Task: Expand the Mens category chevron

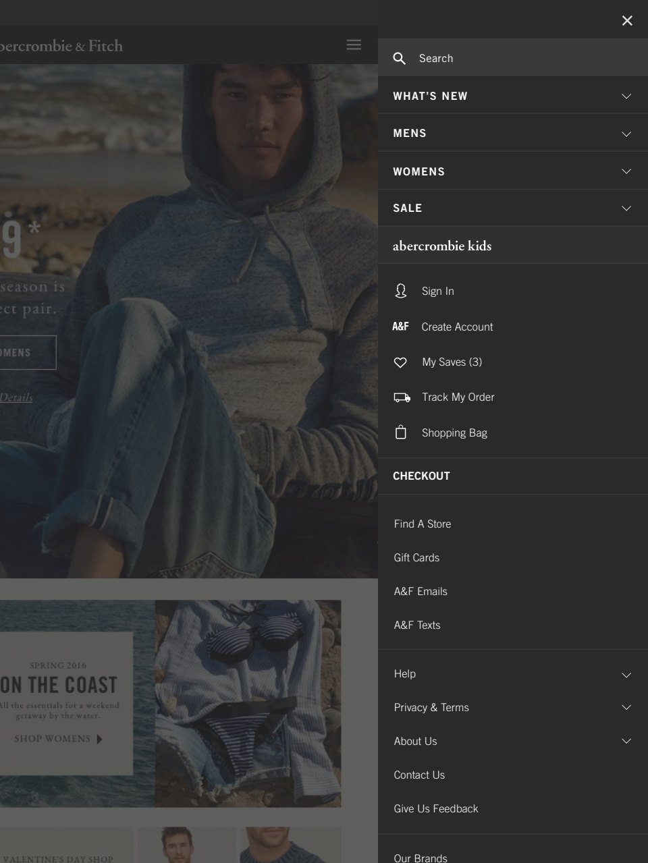Action: click(626, 134)
